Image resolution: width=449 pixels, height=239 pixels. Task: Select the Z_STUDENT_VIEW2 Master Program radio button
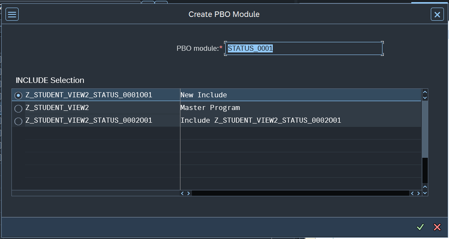(18, 108)
